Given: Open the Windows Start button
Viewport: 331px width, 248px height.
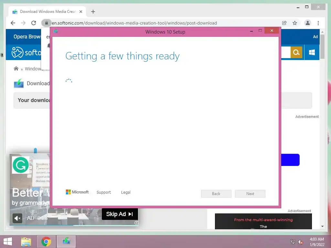Looking at the screenshot, I should point(8,242).
